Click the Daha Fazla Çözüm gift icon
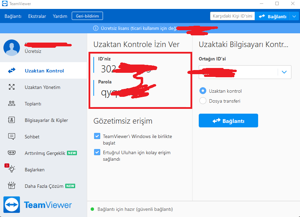Screen dimensions: 300x217 (x=12, y=185)
